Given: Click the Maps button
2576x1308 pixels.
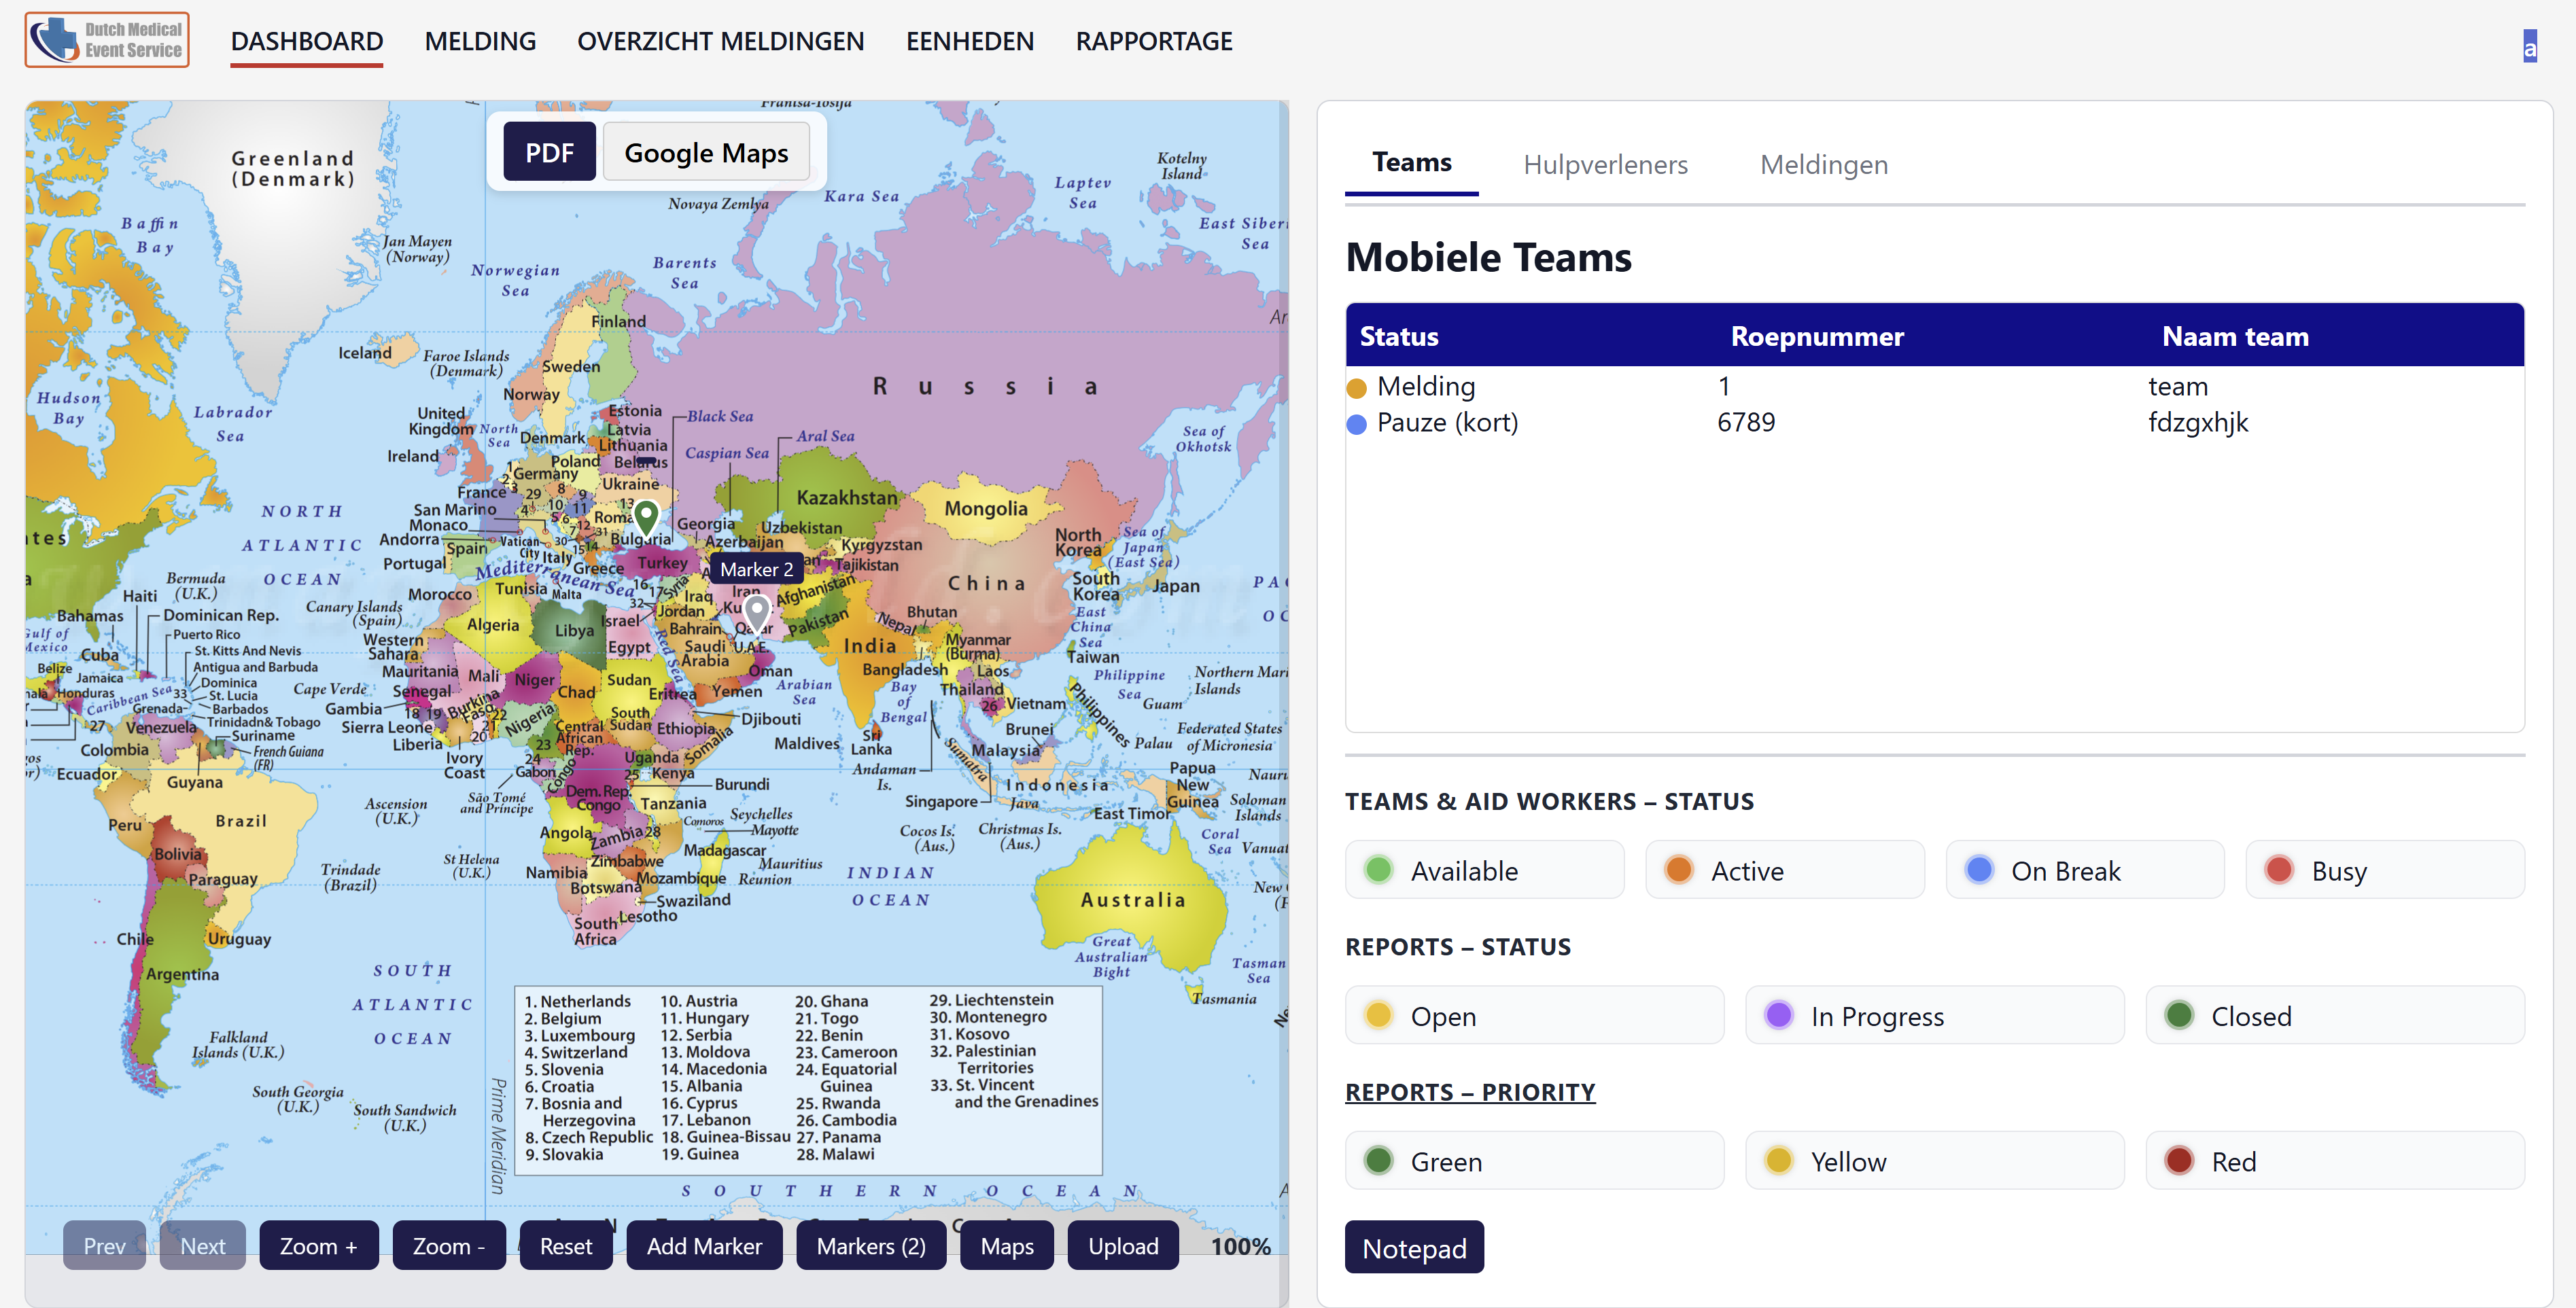Looking at the screenshot, I should click(x=1007, y=1245).
